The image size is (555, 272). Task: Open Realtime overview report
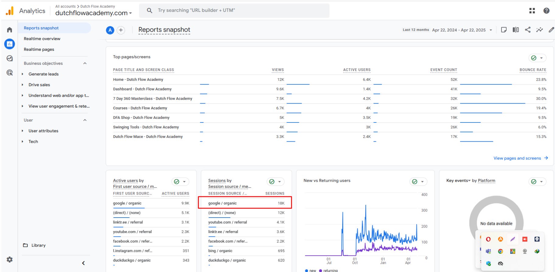pyautogui.click(x=42, y=39)
